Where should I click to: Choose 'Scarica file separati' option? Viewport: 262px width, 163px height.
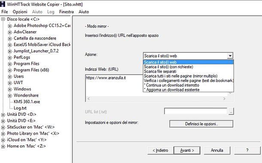(188, 71)
